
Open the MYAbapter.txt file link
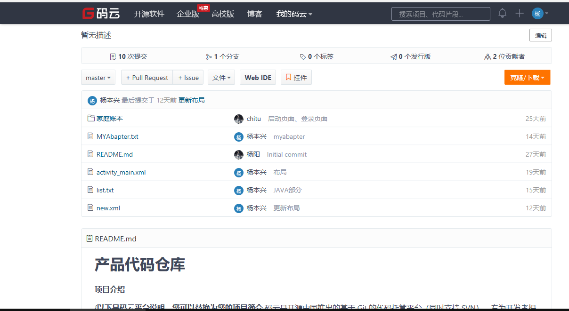click(117, 136)
